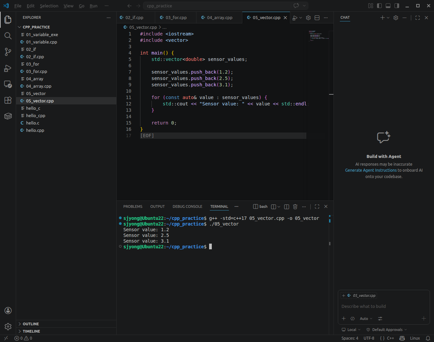
Task: Close the Chat side panel
Action: pos(426,18)
